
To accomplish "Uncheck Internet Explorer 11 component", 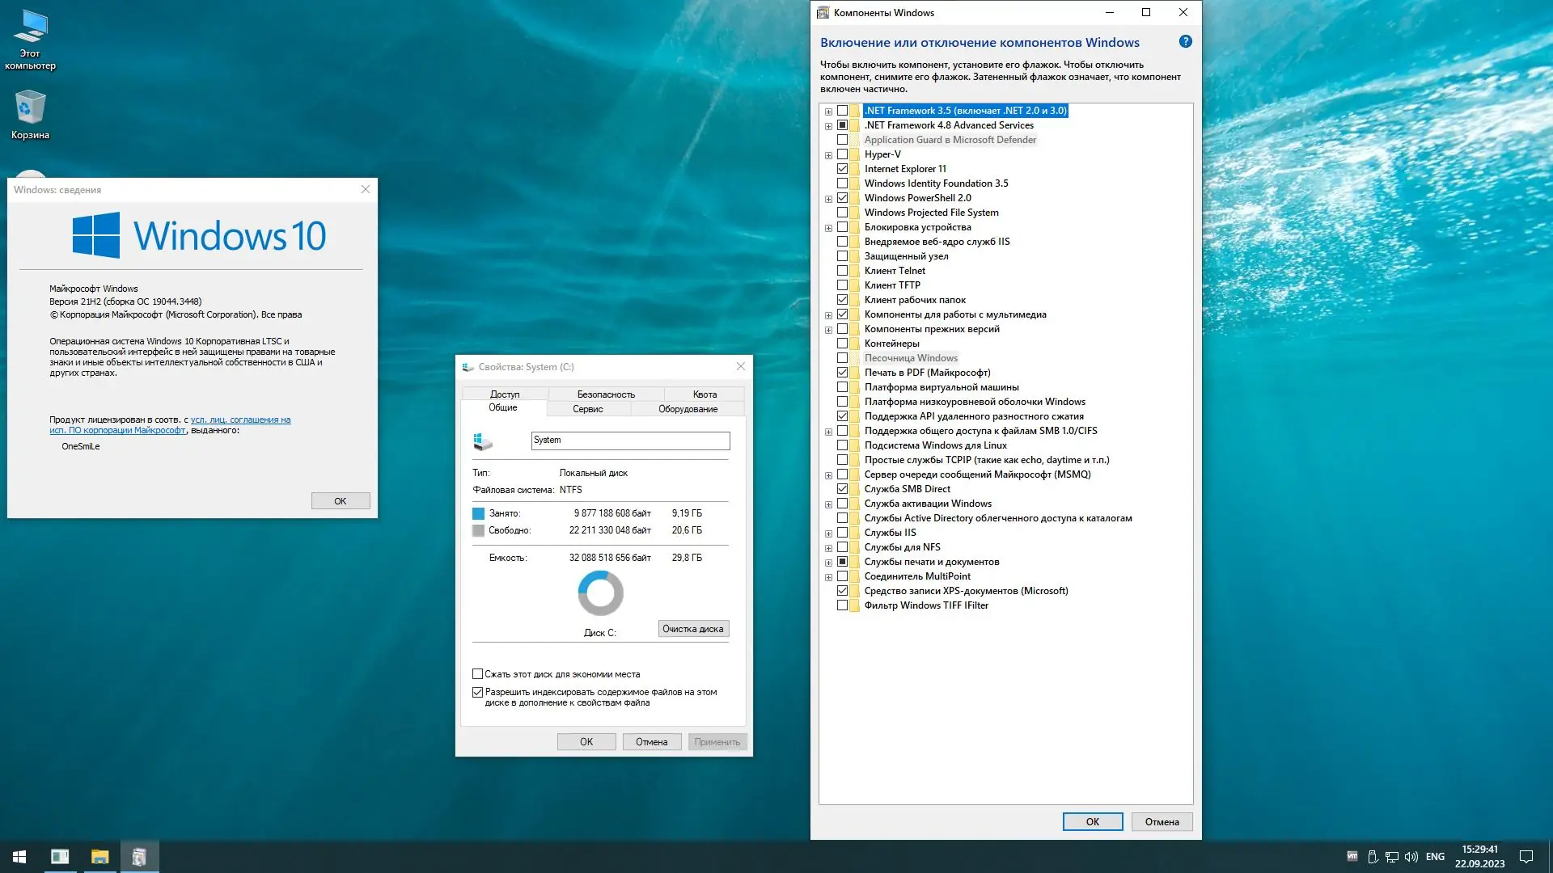I will [842, 169].
